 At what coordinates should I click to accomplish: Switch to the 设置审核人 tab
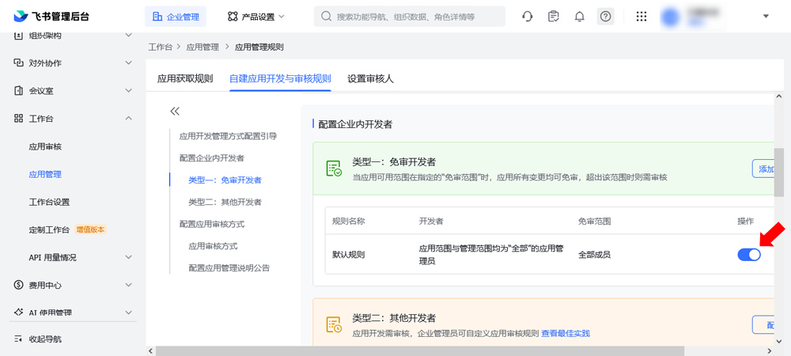pyautogui.click(x=370, y=78)
